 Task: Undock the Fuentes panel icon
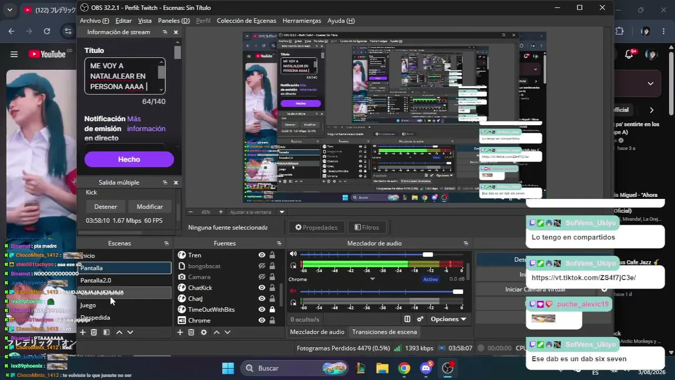pyautogui.click(x=279, y=243)
